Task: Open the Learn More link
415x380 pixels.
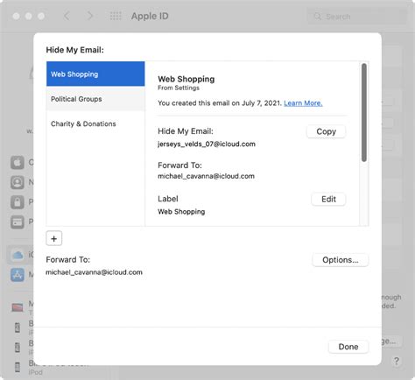Action: (x=303, y=103)
